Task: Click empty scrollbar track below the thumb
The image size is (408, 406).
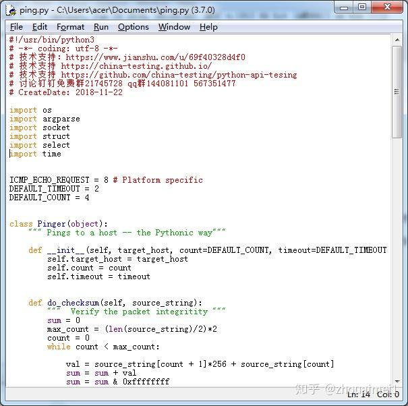Action: 397,270
